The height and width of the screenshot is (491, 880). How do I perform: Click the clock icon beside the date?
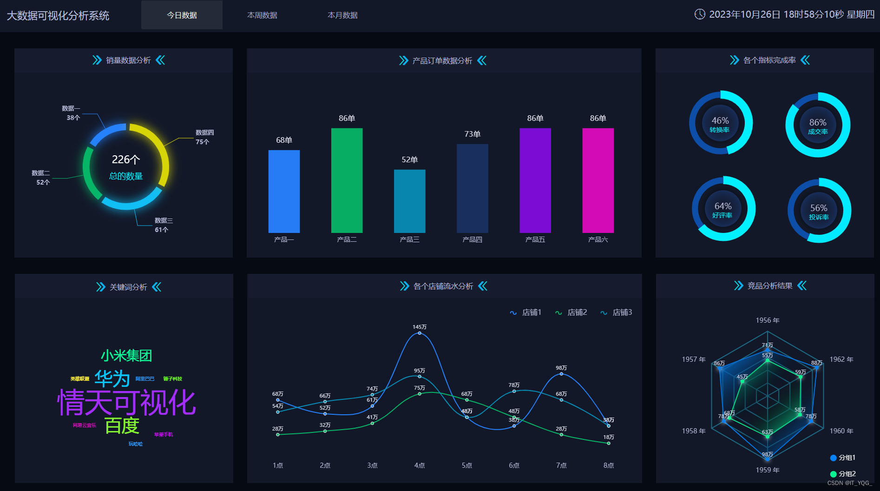[x=700, y=14]
